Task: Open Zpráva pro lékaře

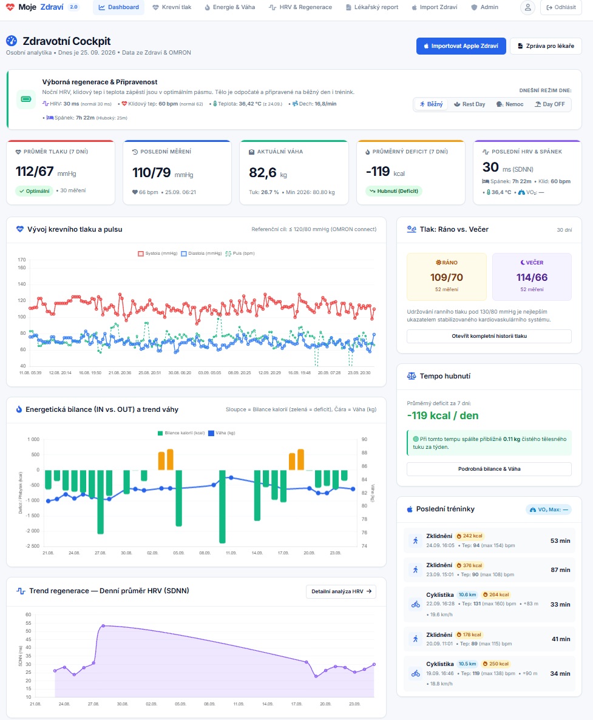Action: click(546, 46)
